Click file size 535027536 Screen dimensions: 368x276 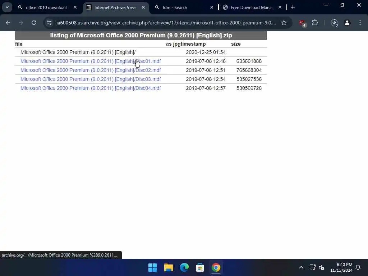point(249,79)
